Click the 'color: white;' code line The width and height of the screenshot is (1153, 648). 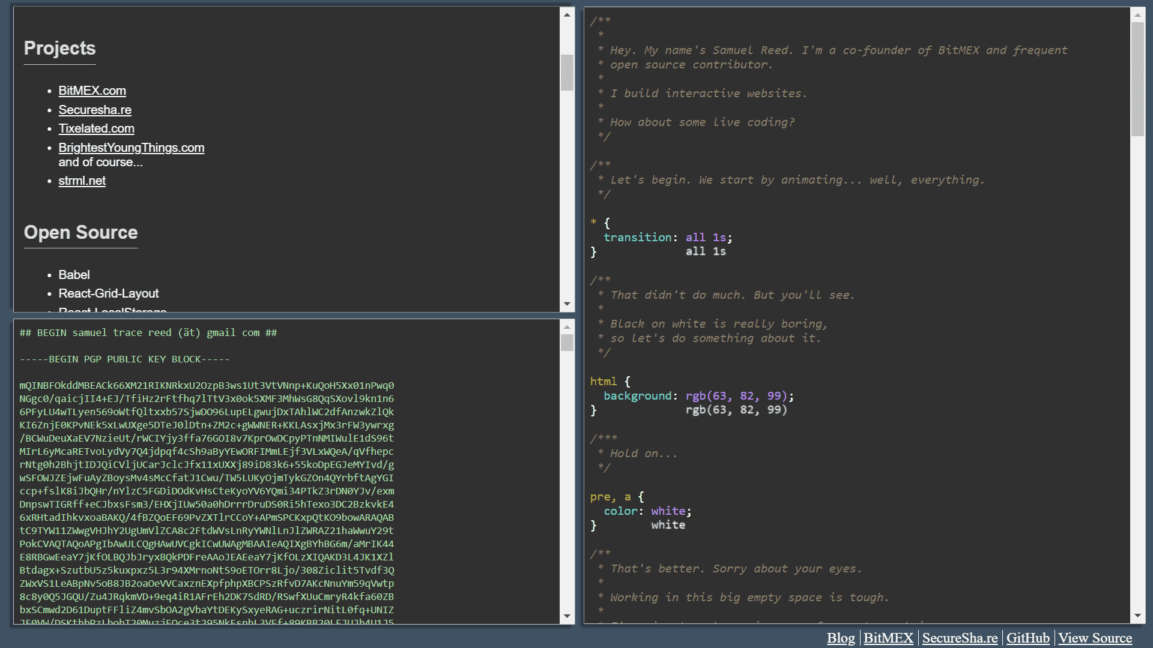tap(647, 511)
